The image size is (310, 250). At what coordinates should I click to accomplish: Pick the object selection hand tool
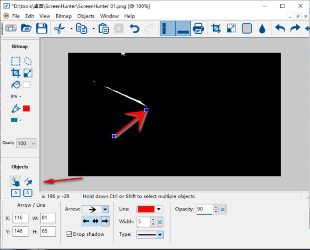pos(15,181)
